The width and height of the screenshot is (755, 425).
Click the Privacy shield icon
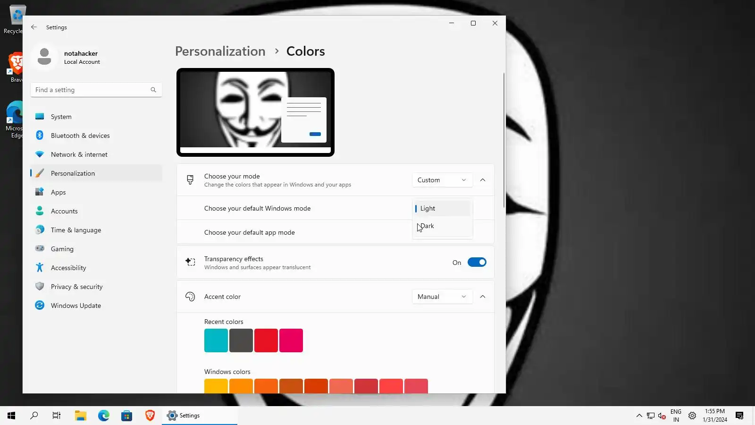tap(40, 286)
